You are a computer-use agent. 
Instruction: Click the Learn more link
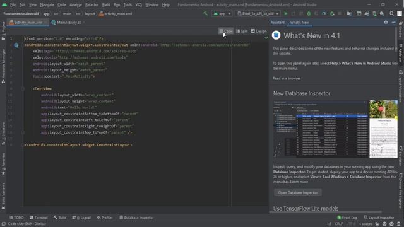(x=299, y=182)
